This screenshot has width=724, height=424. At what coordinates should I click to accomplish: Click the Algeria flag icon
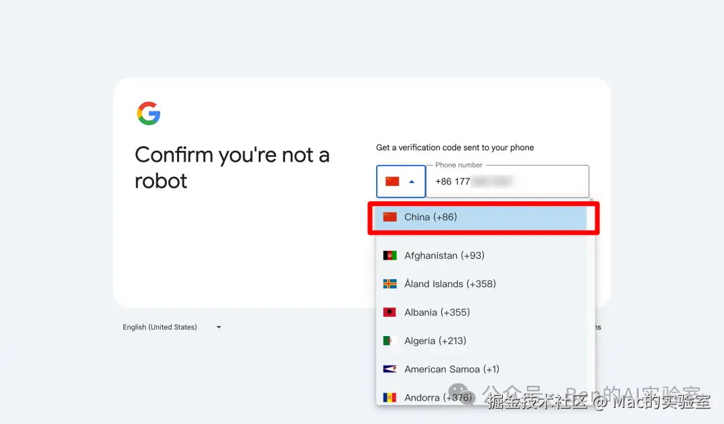389,341
